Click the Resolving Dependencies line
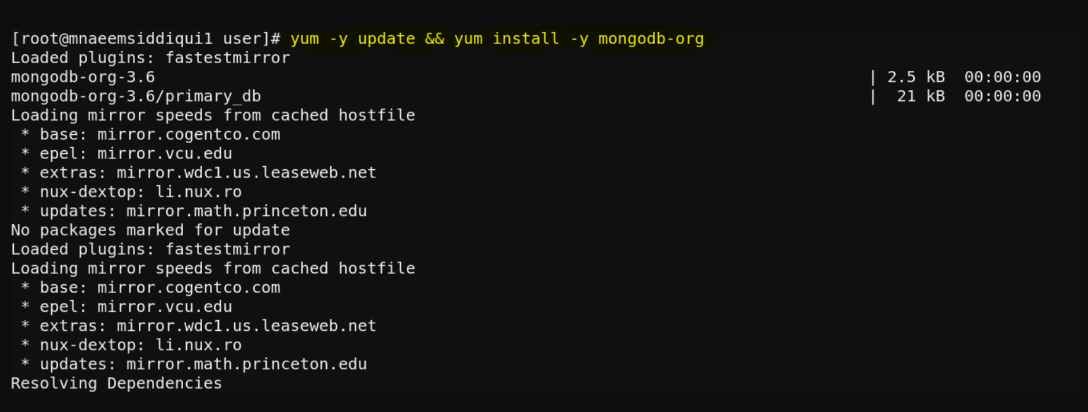This screenshot has width=1088, height=412. [116, 384]
